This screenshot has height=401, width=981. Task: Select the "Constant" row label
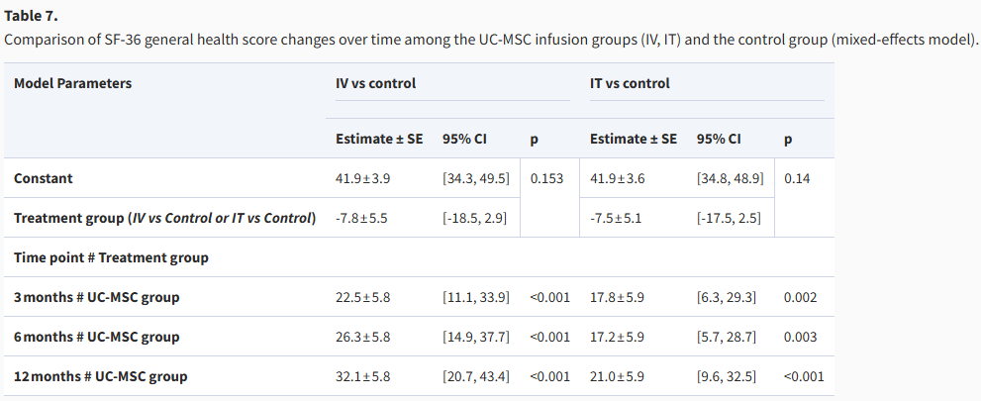(44, 178)
